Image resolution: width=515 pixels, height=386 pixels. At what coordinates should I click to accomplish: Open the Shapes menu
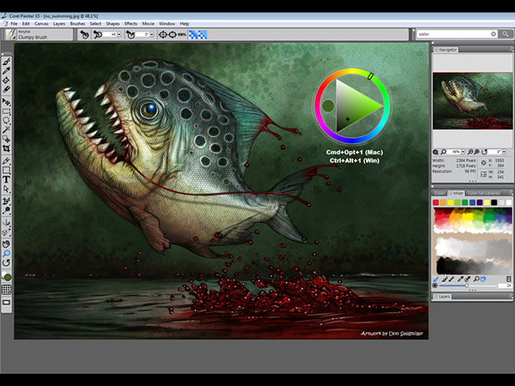[113, 23]
